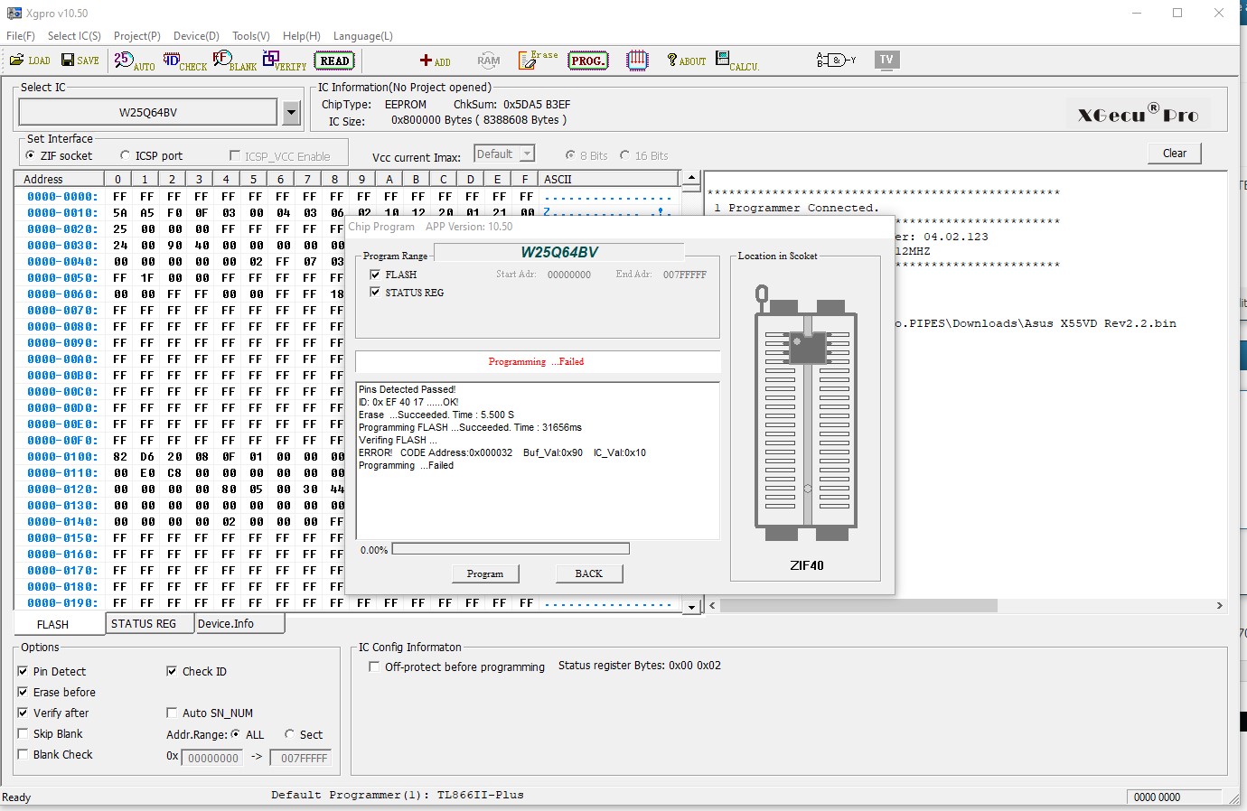
Task: Click the PROG. toolbar button
Action: pyautogui.click(x=587, y=61)
